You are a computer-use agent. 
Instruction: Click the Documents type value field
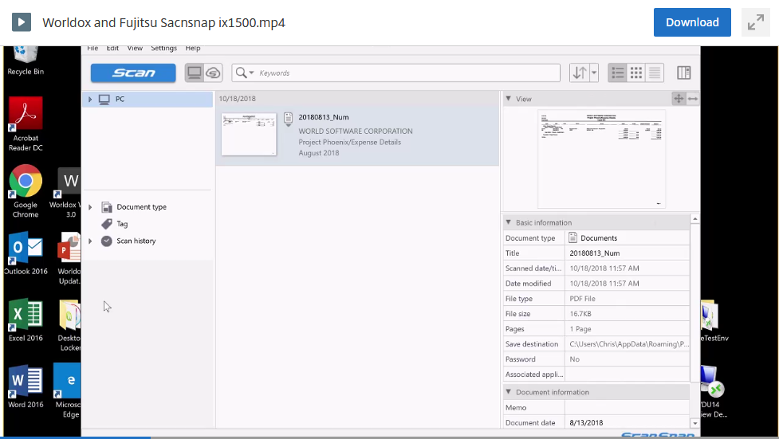point(627,238)
